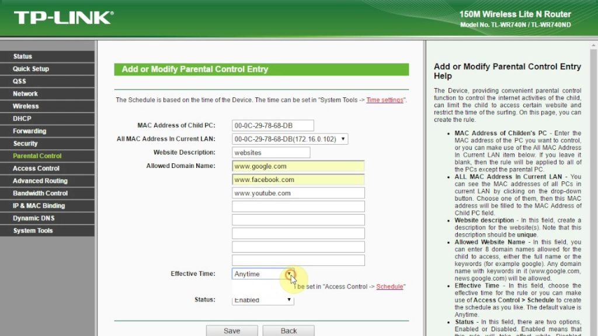Click the Add or Modify Parental Control Entry heading

195,69
